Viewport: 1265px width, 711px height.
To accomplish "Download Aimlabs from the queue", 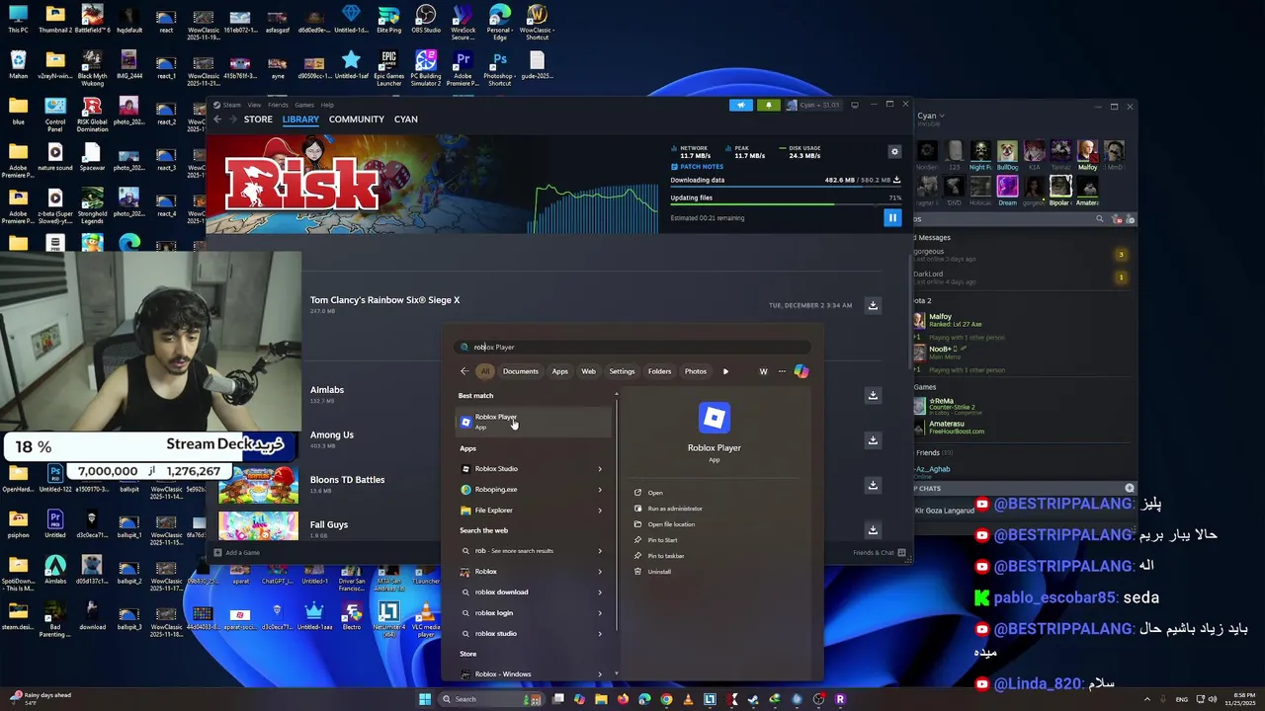I will [873, 395].
